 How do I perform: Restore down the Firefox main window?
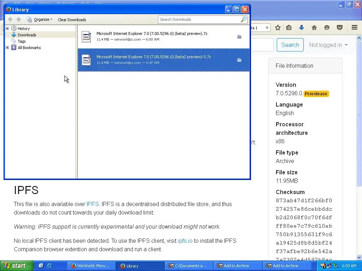tap(349, 4)
